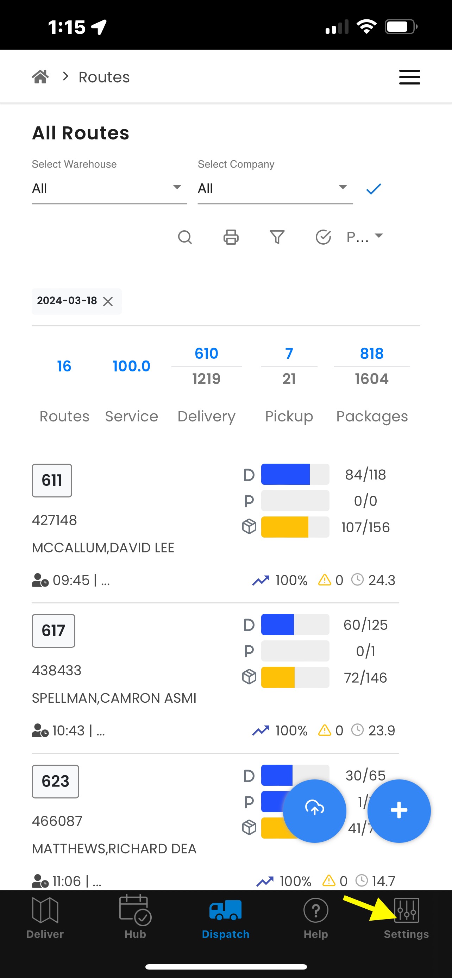This screenshot has width=452, height=978.
Task: Open route 611 badge
Action: click(52, 480)
